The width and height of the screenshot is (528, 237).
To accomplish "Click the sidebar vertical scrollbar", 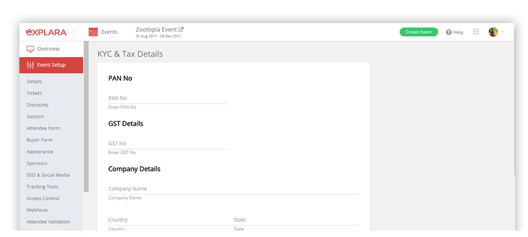I will (86, 116).
